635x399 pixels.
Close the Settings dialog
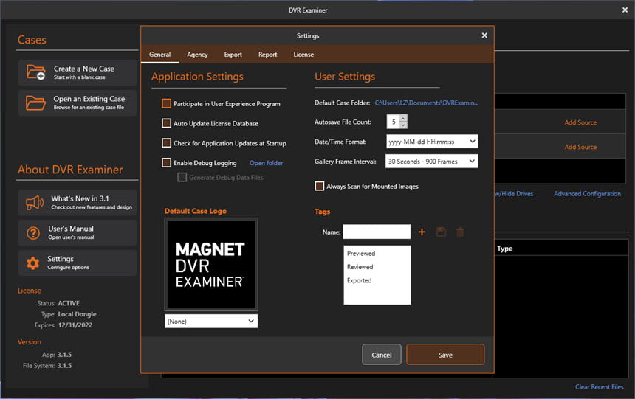pos(484,35)
